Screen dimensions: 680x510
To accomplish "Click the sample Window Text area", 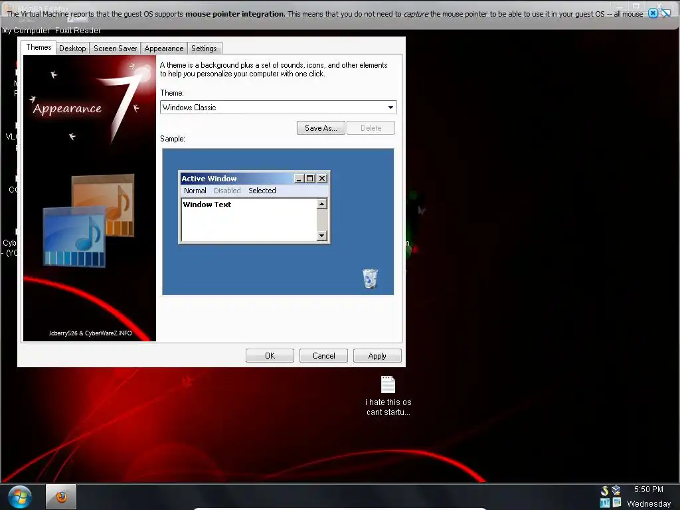I will tap(249, 220).
